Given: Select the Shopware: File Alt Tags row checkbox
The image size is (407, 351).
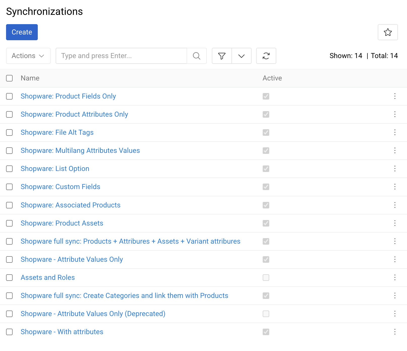Looking at the screenshot, I should [x=9, y=133].
